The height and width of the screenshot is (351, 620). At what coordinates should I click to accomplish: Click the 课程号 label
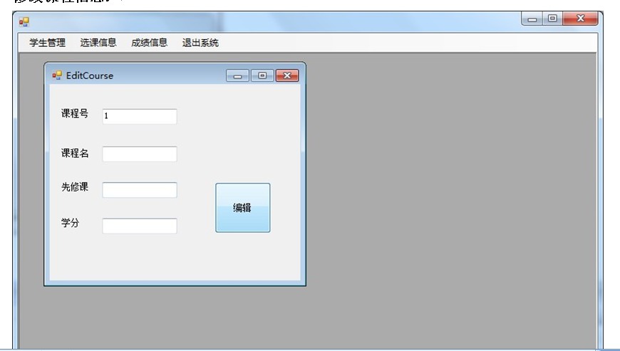(x=75, y=114)
